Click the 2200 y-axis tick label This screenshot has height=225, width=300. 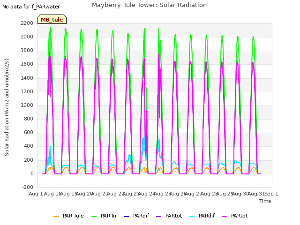(27, 23)
